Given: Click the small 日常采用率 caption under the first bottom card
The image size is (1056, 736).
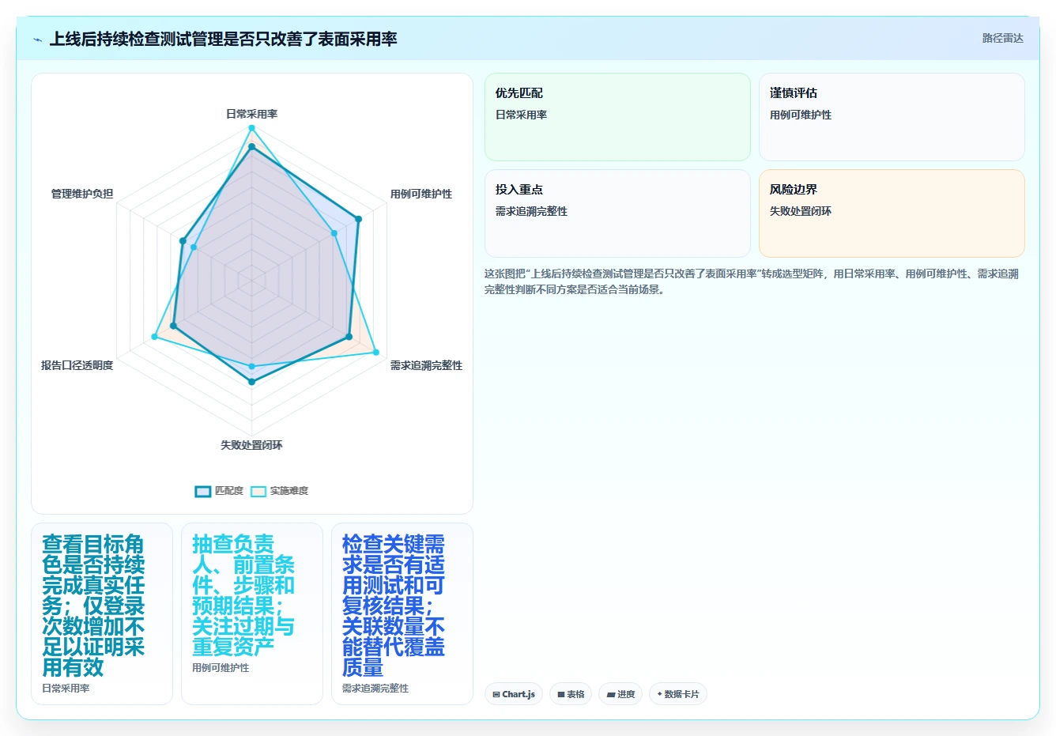Looking at the screenshot, I should click(x=66, y=689).
